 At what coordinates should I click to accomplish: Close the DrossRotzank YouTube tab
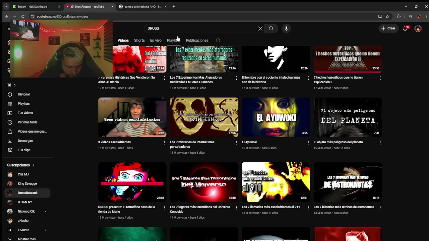(112, 6)
